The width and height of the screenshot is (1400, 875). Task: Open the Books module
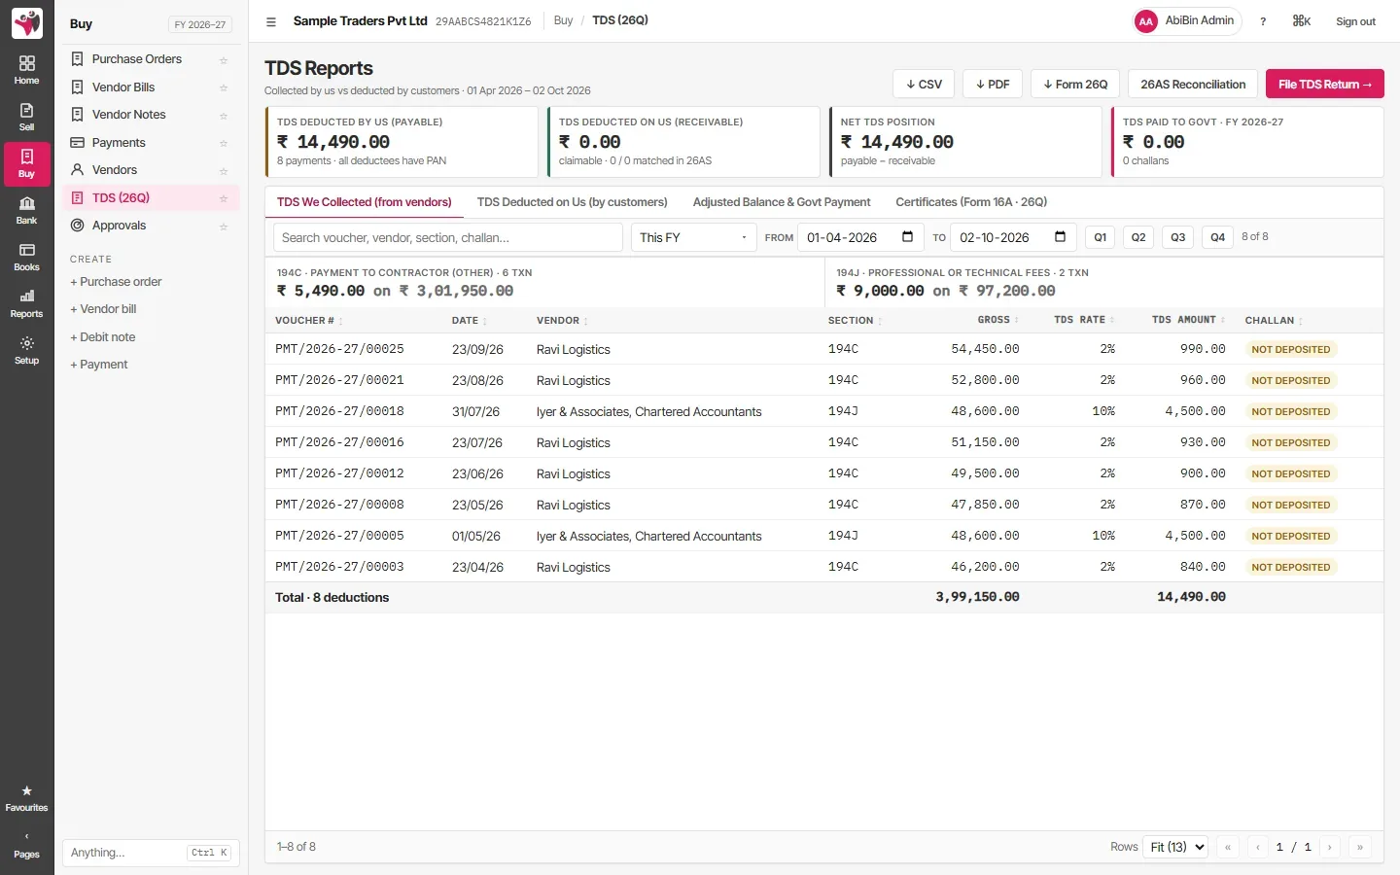pyautogui.click(x=26, y=257)
